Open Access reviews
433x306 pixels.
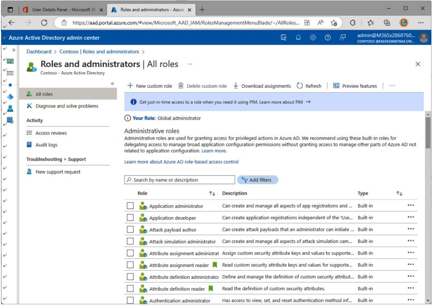pyautogui.click(x=47, y=133)
